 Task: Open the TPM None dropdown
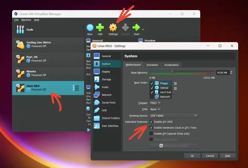(156, 109)
